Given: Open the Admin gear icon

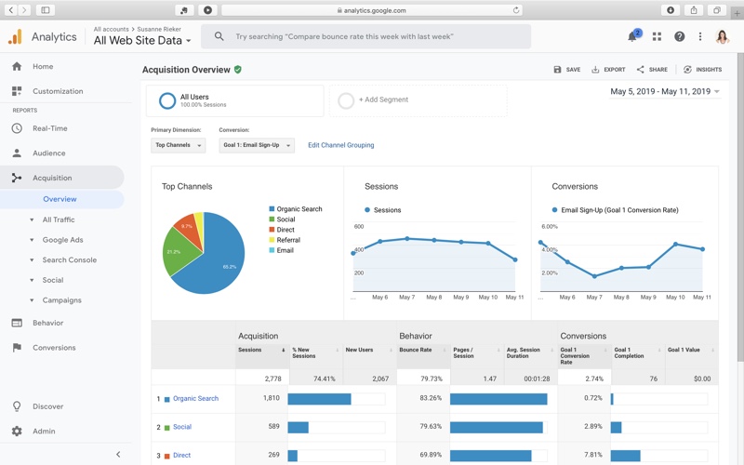Looking at the screenshot, I should pyautogui.click(x=17, y=432).
